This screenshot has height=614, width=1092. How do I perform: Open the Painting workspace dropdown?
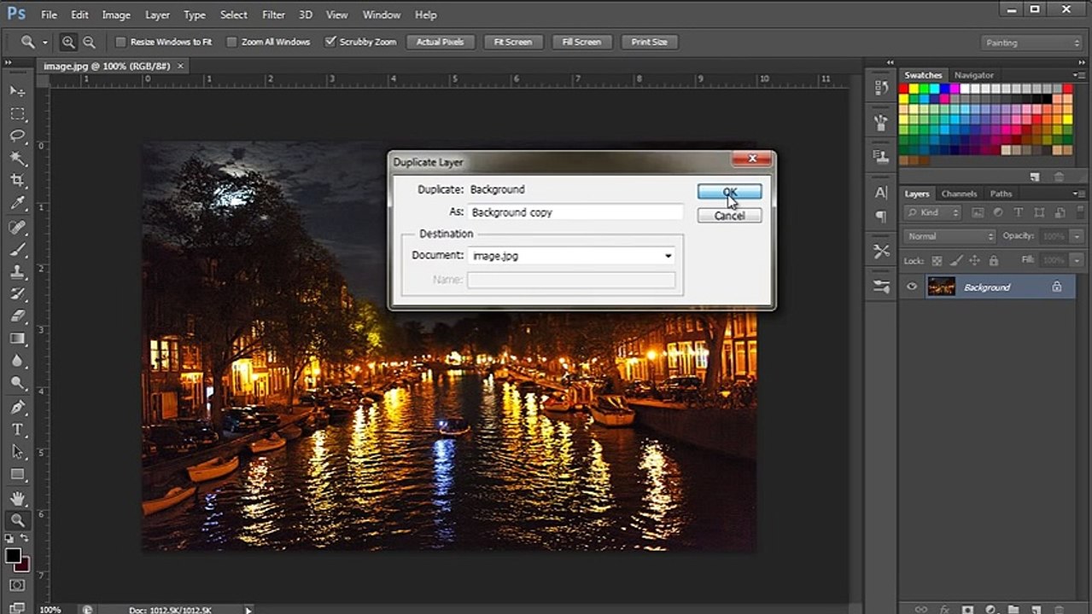1031,43
